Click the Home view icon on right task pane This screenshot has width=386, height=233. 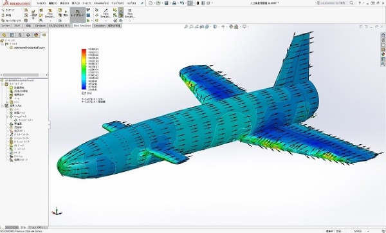(383, 35)
